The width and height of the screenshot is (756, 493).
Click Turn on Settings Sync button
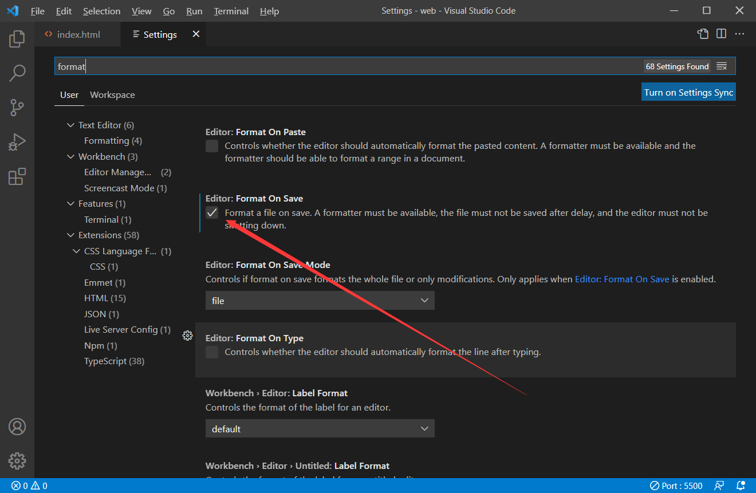[688, 93]
